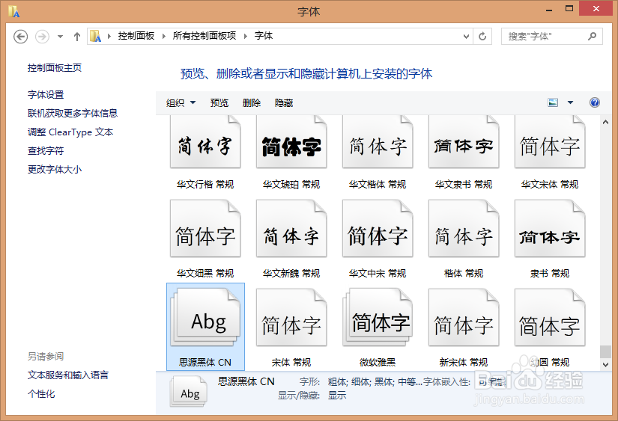Viewport: 618px width, 421px height.
Task: Open 字体设置 link
Action: [46, 94]
